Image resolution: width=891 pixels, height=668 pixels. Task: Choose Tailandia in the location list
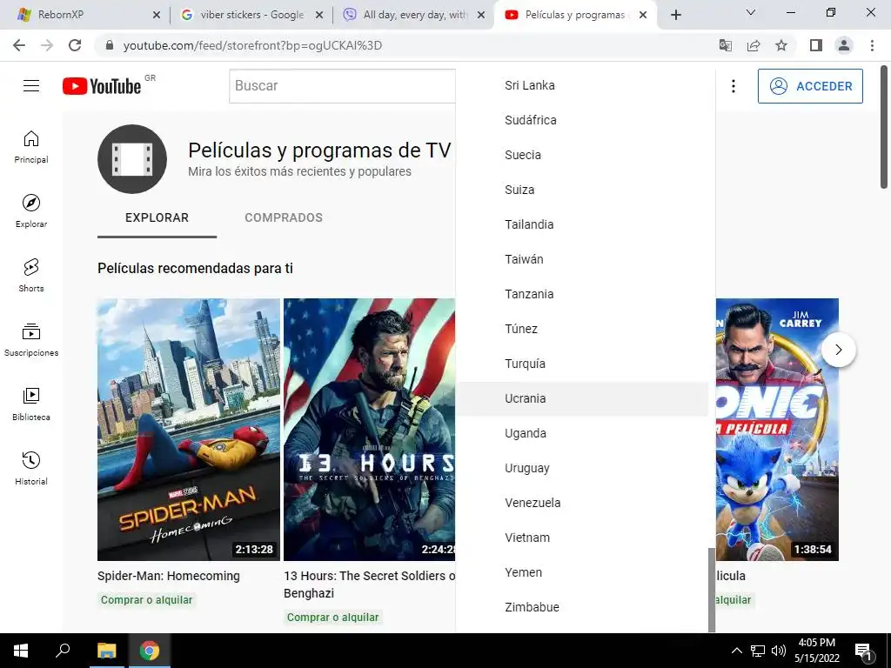point(583,224)
